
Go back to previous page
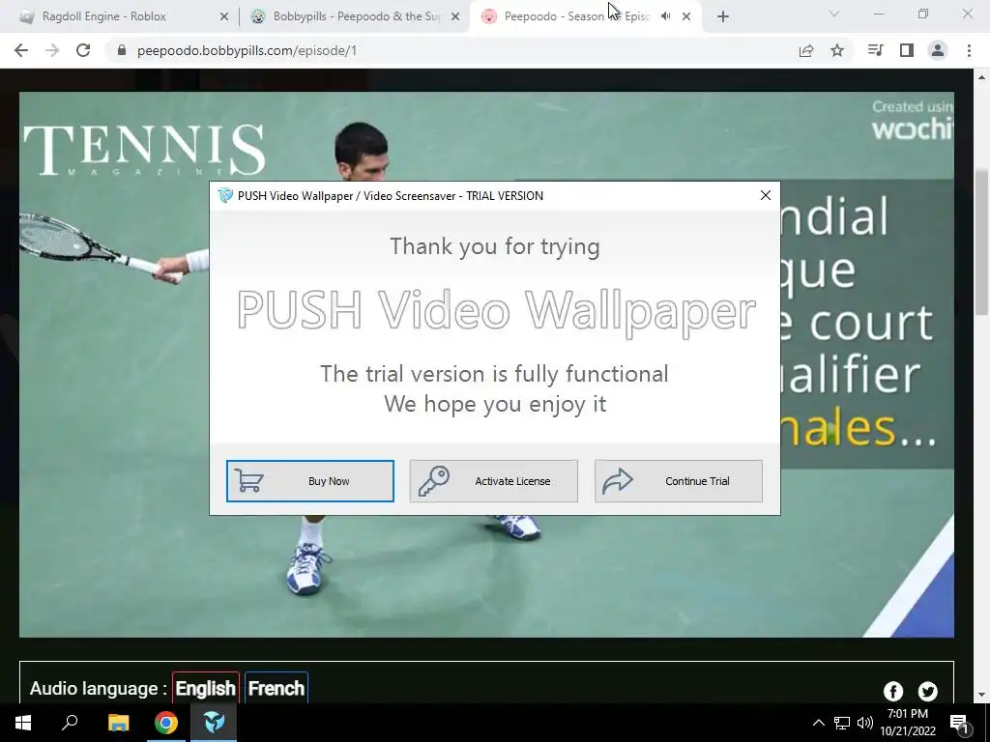[21, 50]
